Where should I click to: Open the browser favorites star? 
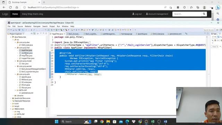[191, 7]
